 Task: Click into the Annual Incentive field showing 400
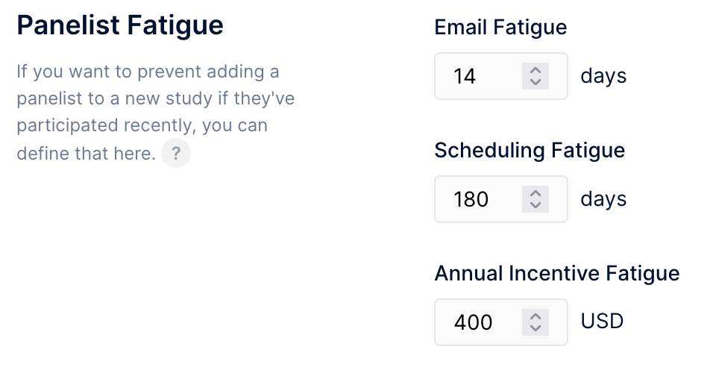click(x=501, y=322)
